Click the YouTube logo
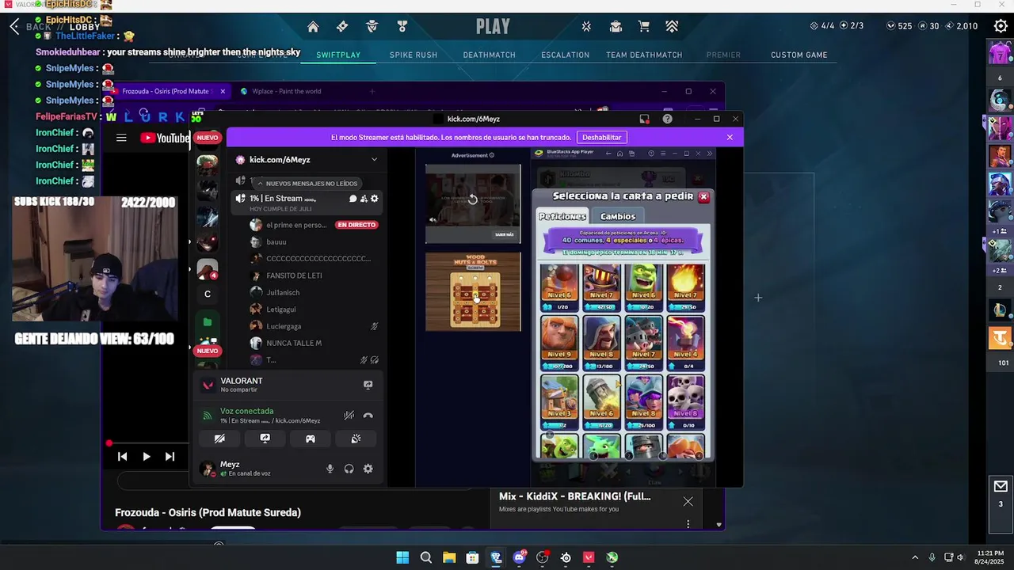The width and height of the screenshot is (1014, 570). [165, 138]
